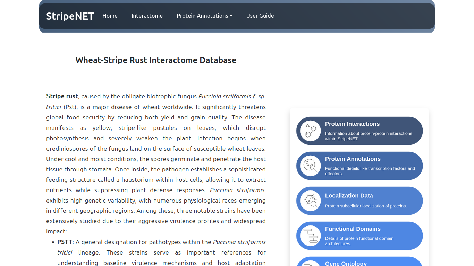The height and width of the screenshot is (266, 474).
Task: Click the Protein Interactions molecule icon
Action: click(x=310, y=131)
